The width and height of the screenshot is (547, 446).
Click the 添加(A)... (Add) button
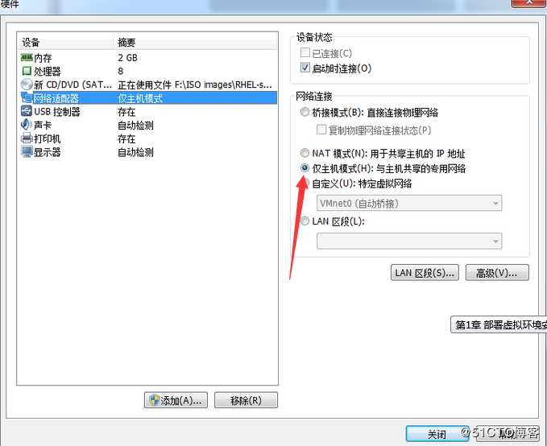pos(176,400)
